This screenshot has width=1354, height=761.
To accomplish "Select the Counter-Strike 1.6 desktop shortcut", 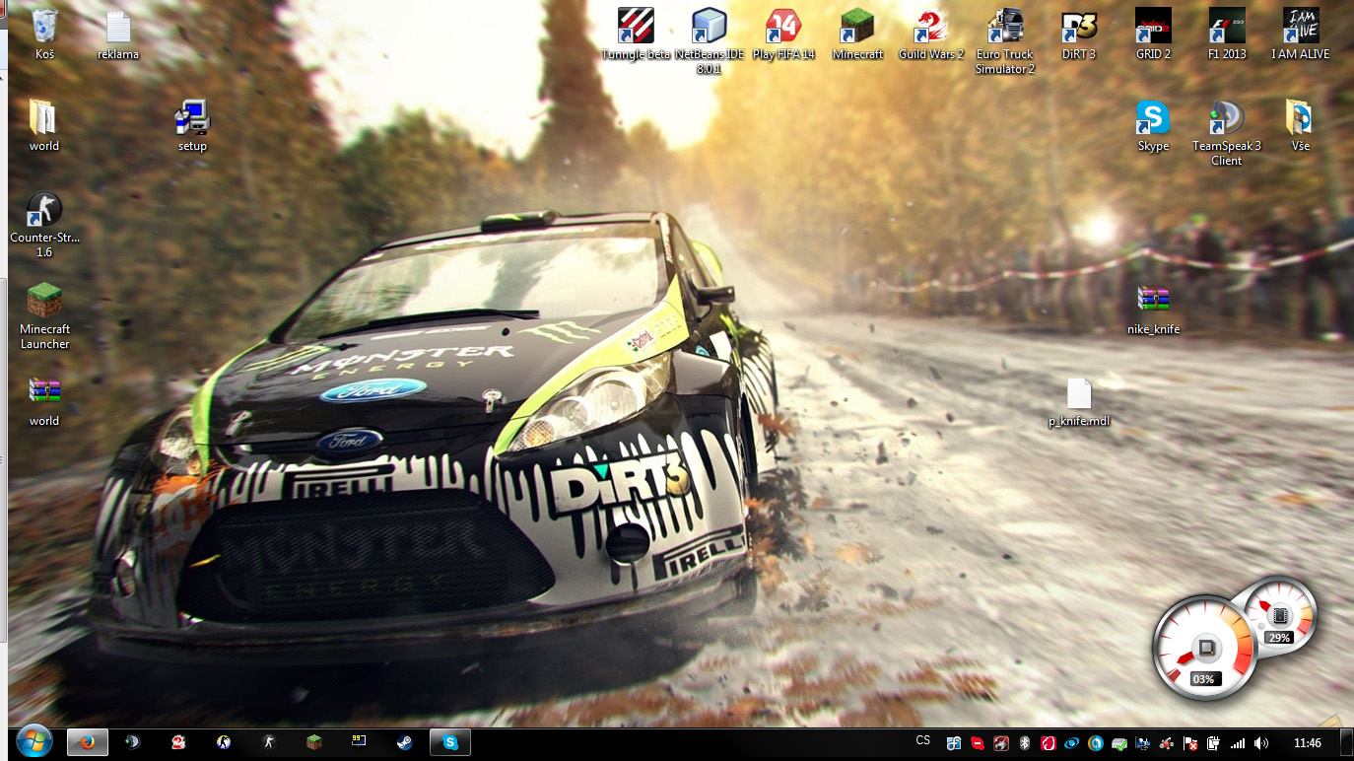I will [44, 210].
